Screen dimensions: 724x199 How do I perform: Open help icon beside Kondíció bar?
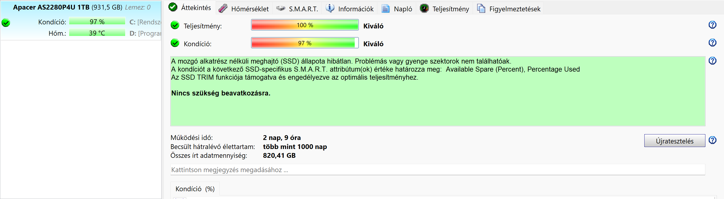click(x=712, y=43)
